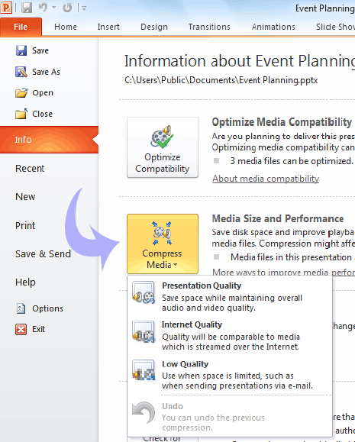This screenshot has width=355, height=442.
Task: Click the 'Media Size and Performance' heading
Action: pos(278,219)
